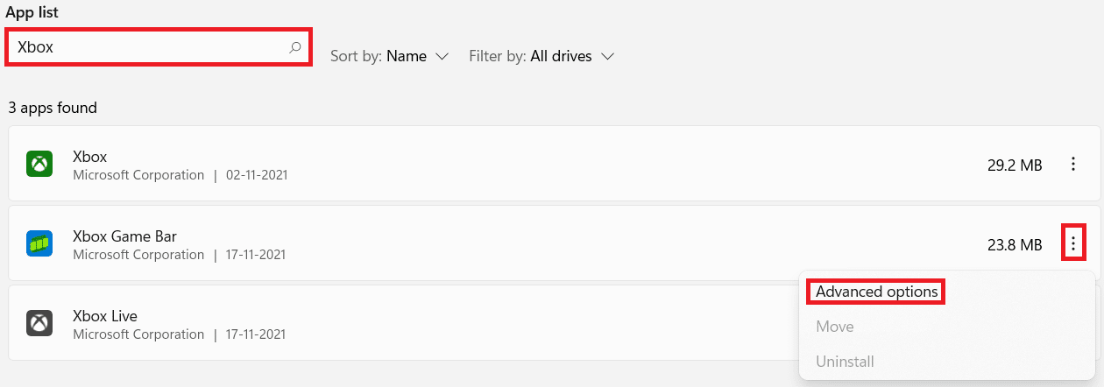
Task: Click the 02-11-2021 date for Xbox
Action: (x=257, y=175)
